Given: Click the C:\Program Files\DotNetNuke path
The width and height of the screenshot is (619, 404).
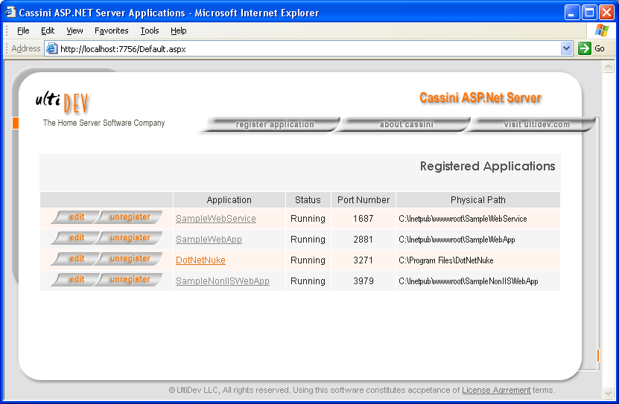Looking at the screenshot, I should [x=446, y=260].
